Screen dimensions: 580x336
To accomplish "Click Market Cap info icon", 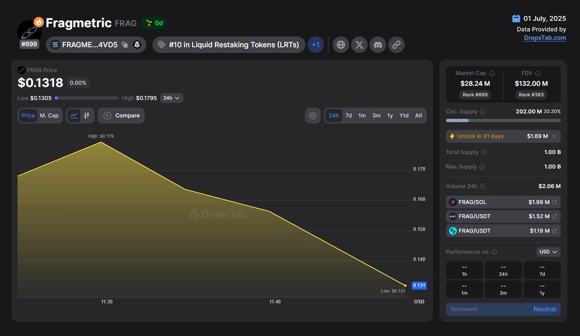I will (x=492, y=73).
